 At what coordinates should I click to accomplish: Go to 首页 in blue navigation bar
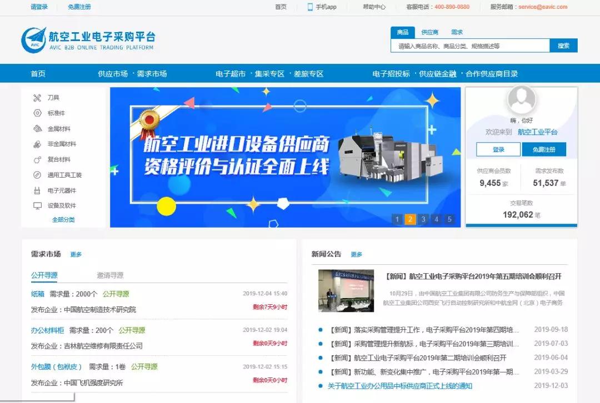[x=38, y=74]
